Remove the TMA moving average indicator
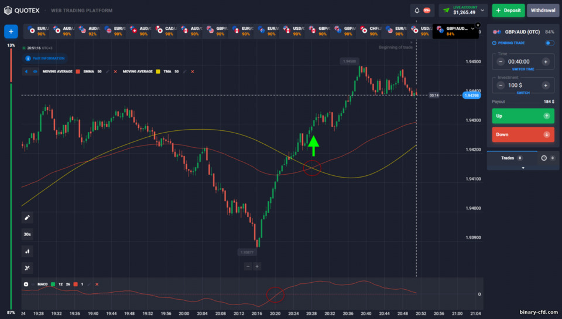 coord(193,71)
